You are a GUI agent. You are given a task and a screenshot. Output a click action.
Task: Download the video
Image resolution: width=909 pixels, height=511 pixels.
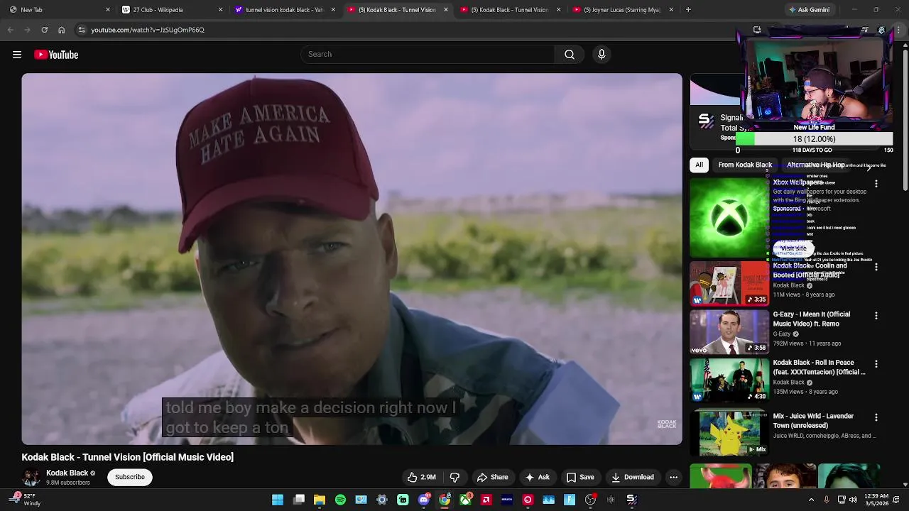(x=632, y=477)
